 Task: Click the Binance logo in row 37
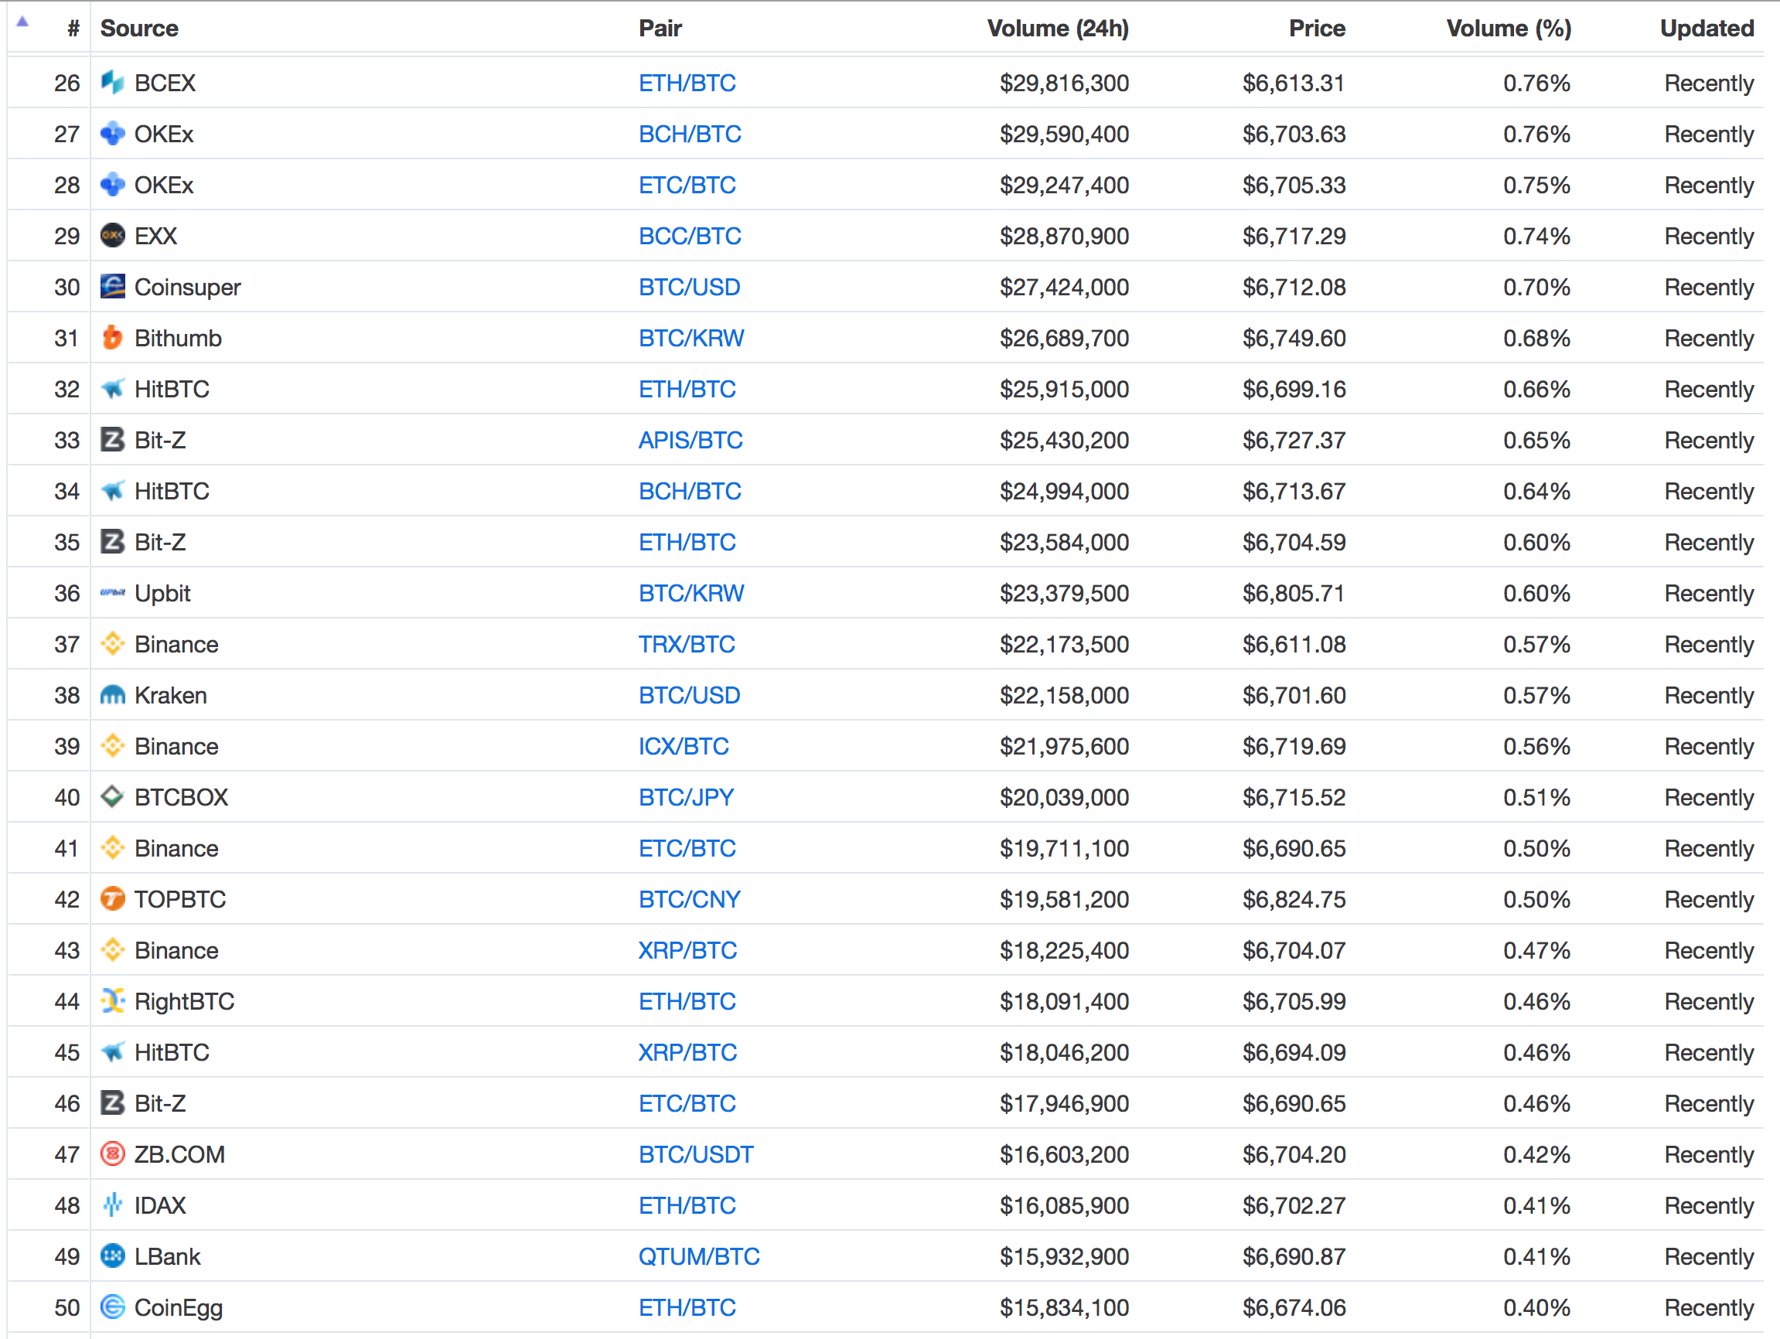pos(113,644)
